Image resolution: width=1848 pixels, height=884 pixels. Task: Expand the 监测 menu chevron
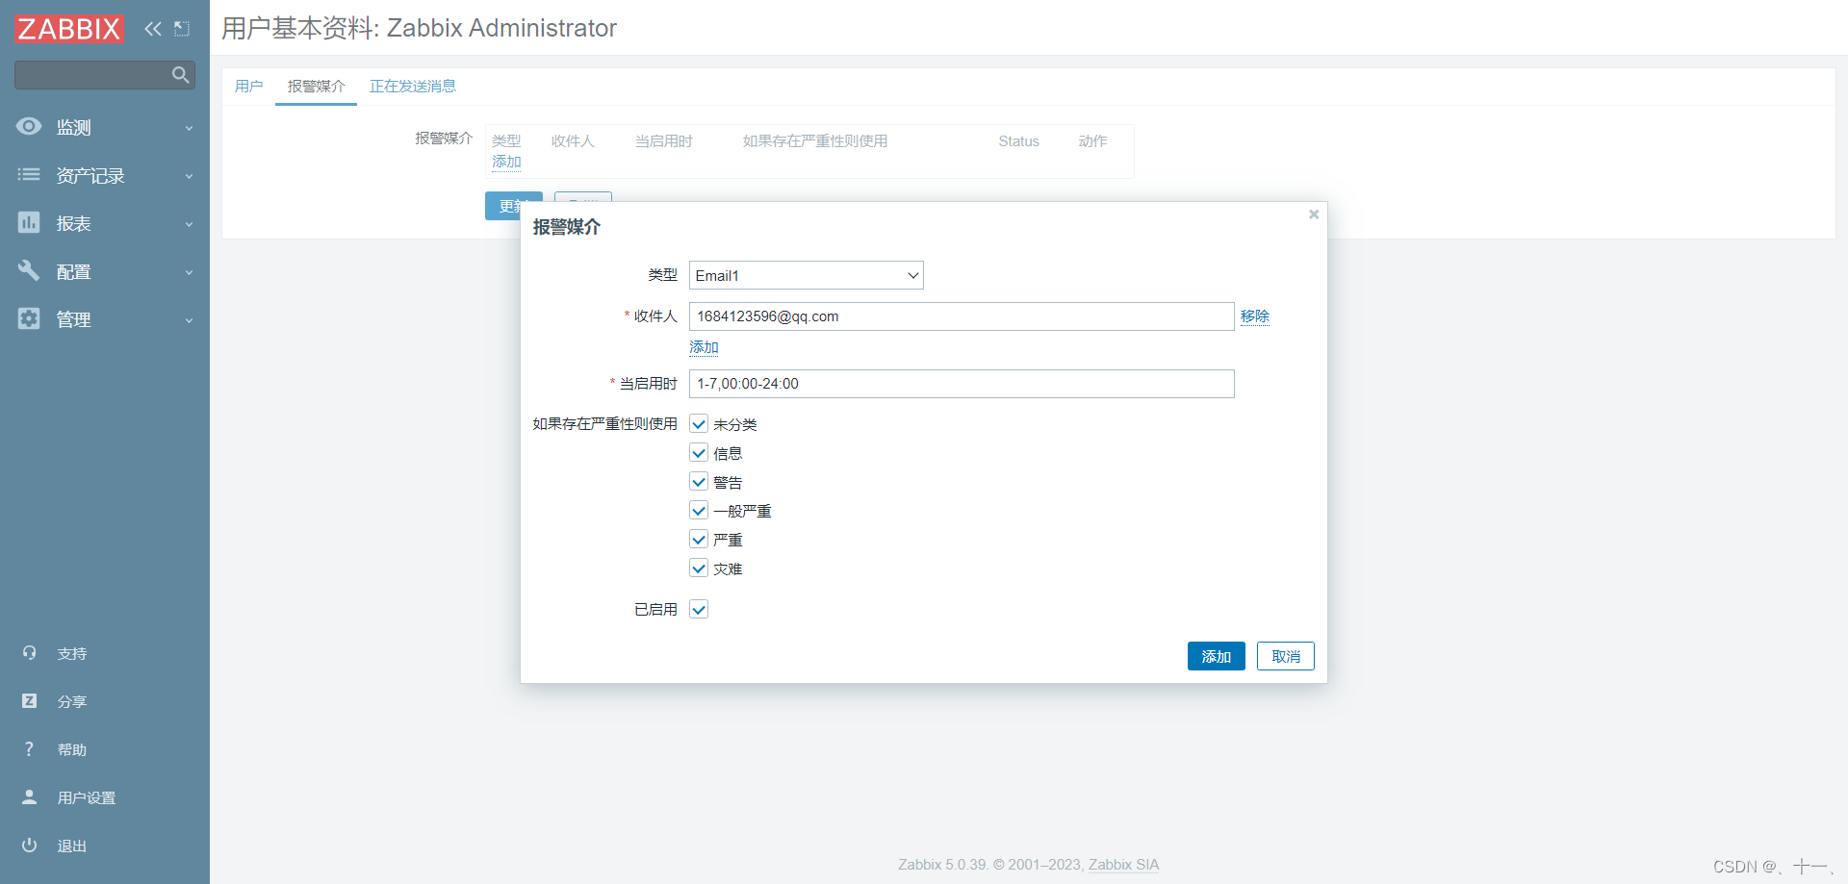189,128
